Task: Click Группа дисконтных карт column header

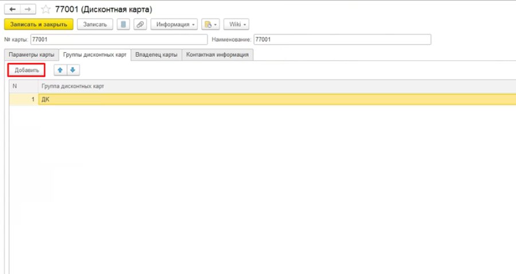Action: pyautogui.click(x=277, y=86)
